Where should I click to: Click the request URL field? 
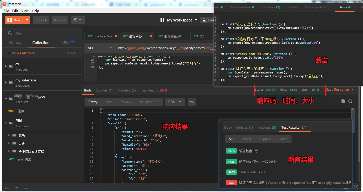165,48
